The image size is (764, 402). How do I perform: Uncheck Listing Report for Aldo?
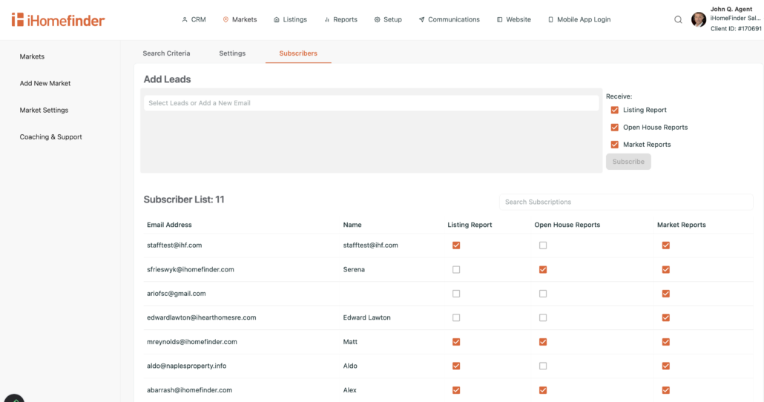coord(456,366)
